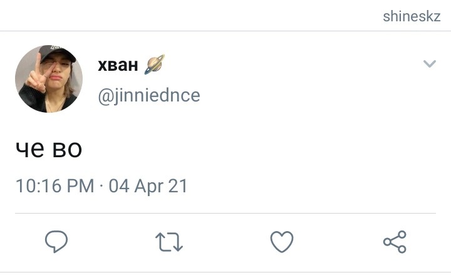Click the black cap in the avatar photo

point(57,53)
